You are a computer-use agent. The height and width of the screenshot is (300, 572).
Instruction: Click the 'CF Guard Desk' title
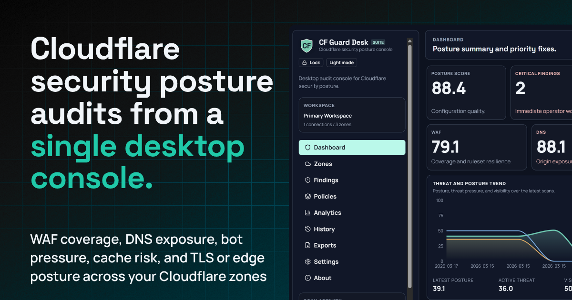(344, 42)
